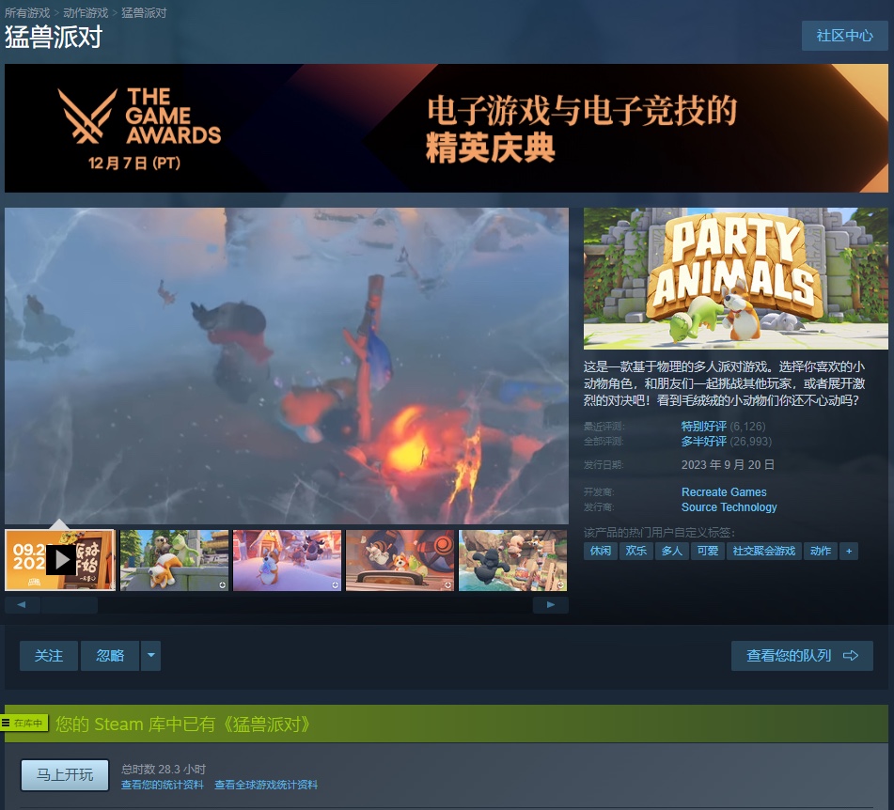View snowy village screenshot thumbnail
The height and width of the screenshot is (810, 894).
coord(288,560)
